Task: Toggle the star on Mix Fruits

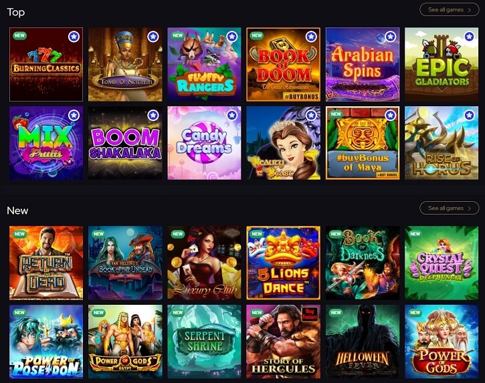Action: click(74, 116)
